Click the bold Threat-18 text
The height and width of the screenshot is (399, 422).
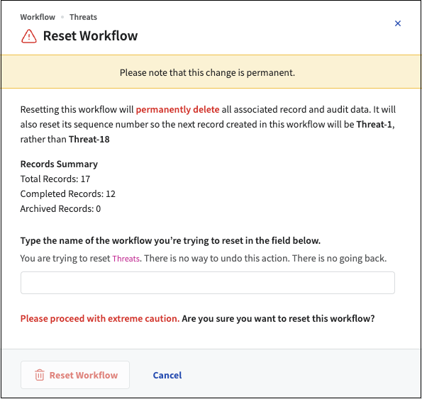[x=89, y=140]
